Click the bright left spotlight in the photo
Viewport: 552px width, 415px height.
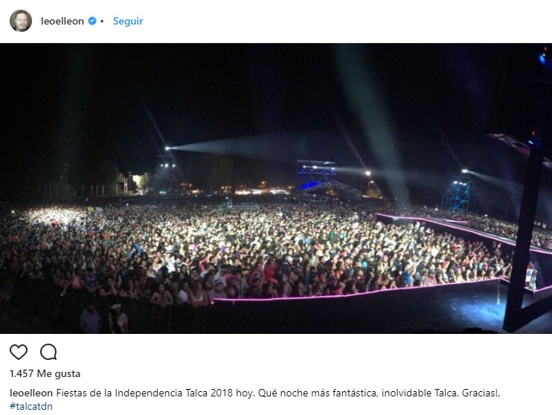pyautogui.click(x=167, y=148)
